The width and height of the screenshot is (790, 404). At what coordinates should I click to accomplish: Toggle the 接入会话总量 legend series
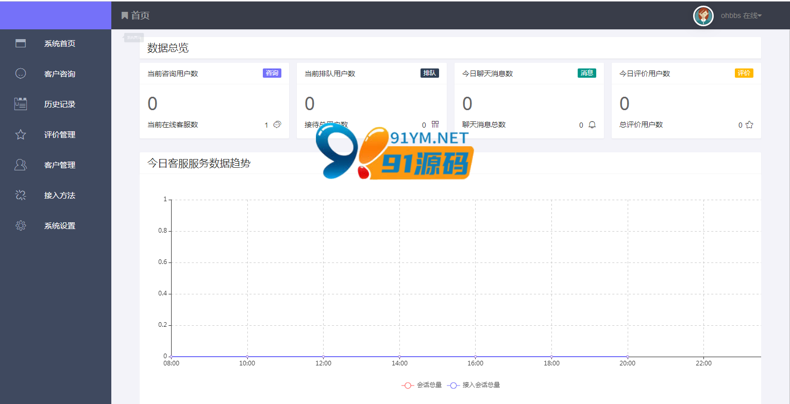tap(474, 385)
